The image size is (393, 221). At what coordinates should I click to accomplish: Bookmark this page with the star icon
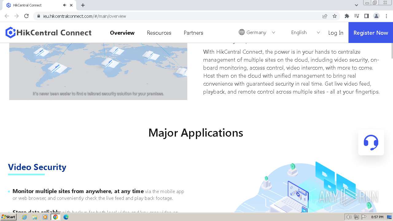(335, 16)
